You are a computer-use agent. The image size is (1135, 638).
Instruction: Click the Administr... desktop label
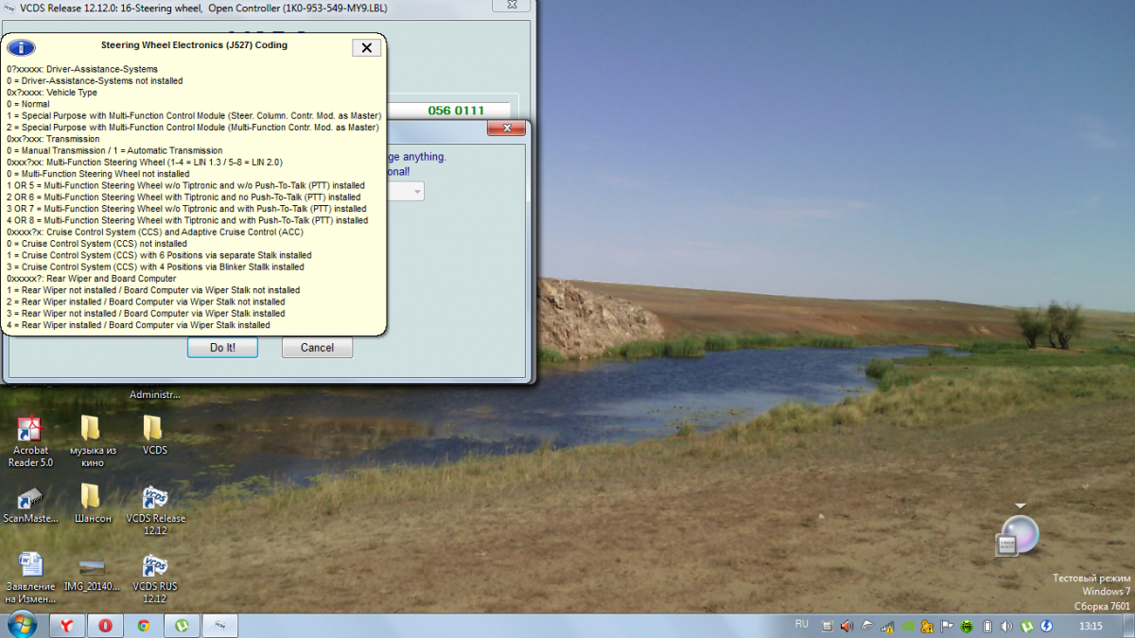pyautogui.click(x=154, y=394)
